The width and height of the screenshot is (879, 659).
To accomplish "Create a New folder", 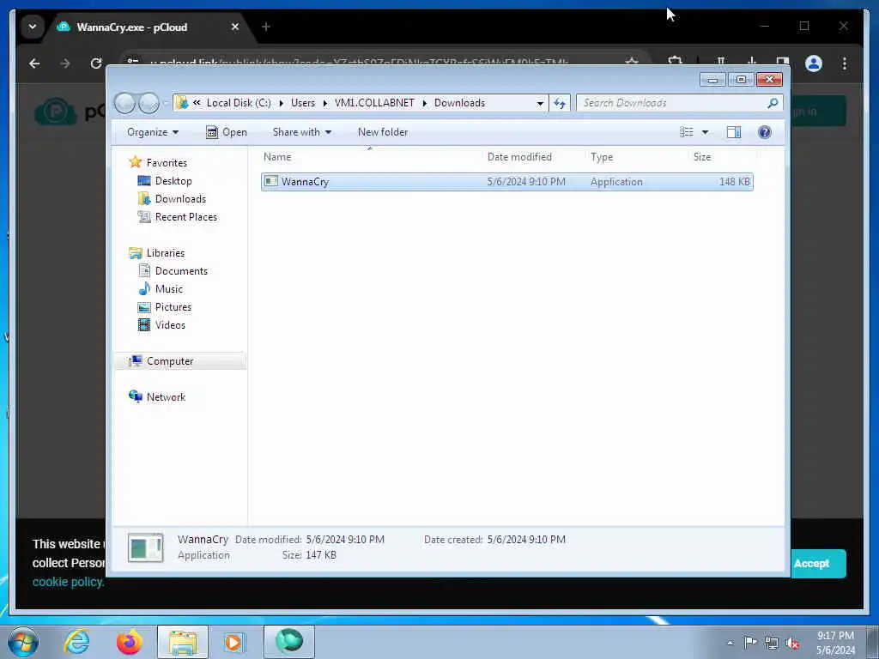I will click(x=383, y=132).
